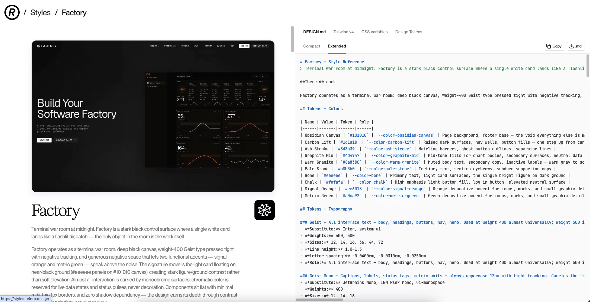
Task: Click the '### Geist Mono — Captions' heading
Action: (x=443, y=276)
